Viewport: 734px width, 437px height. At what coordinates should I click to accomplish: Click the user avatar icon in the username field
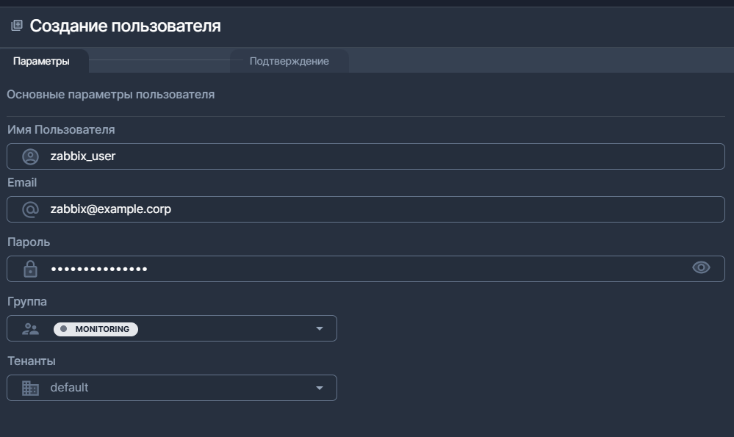[30, 156]
